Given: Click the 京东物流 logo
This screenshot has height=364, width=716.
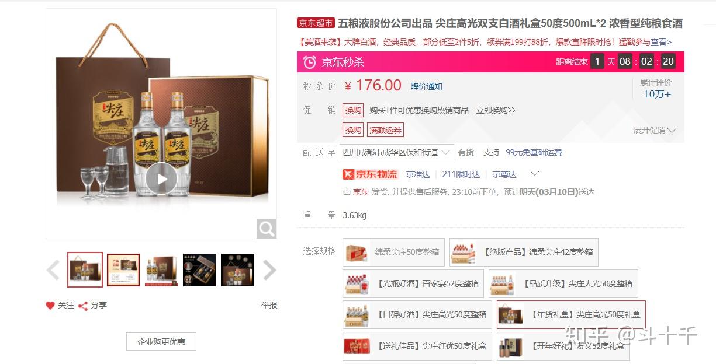Looking at the screenshot, I should point(370,174).
